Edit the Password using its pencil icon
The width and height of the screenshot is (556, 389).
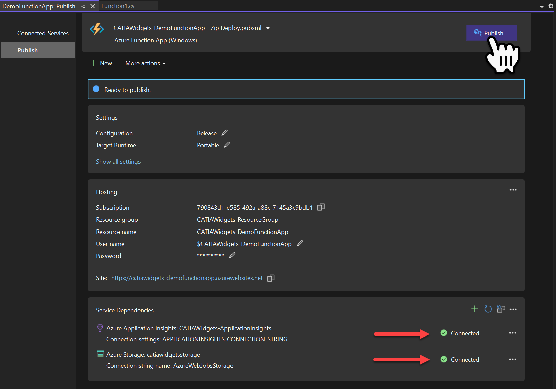pos(232,255)
